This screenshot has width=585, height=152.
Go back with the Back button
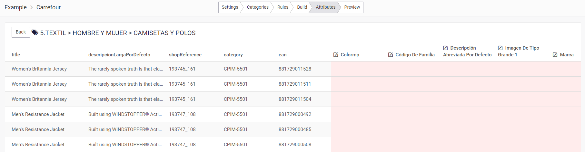[21, 32]
